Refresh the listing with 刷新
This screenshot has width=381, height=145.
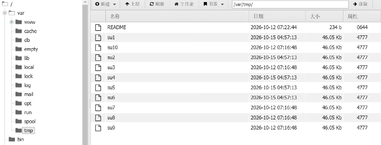coord(157,4)
